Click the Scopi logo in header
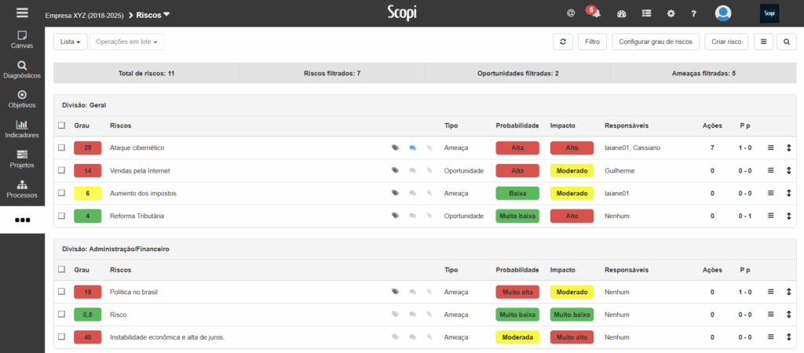This screenshot has height=353, width=804. click(402, 13)
